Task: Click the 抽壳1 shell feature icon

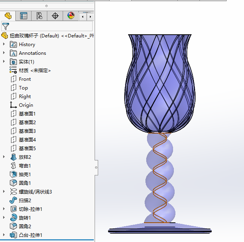Action: 13,174
